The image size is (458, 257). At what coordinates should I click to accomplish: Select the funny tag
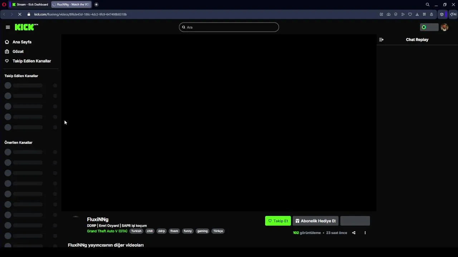pyautogui.click(x=188, y=231)
